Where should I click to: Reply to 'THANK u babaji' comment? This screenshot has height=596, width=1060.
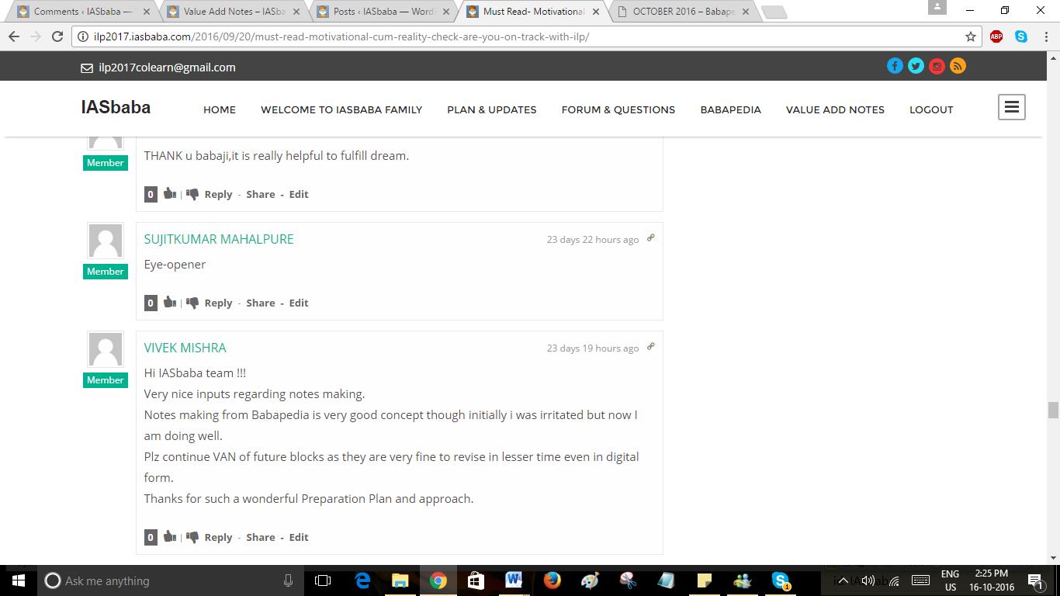tap(218, 194)
